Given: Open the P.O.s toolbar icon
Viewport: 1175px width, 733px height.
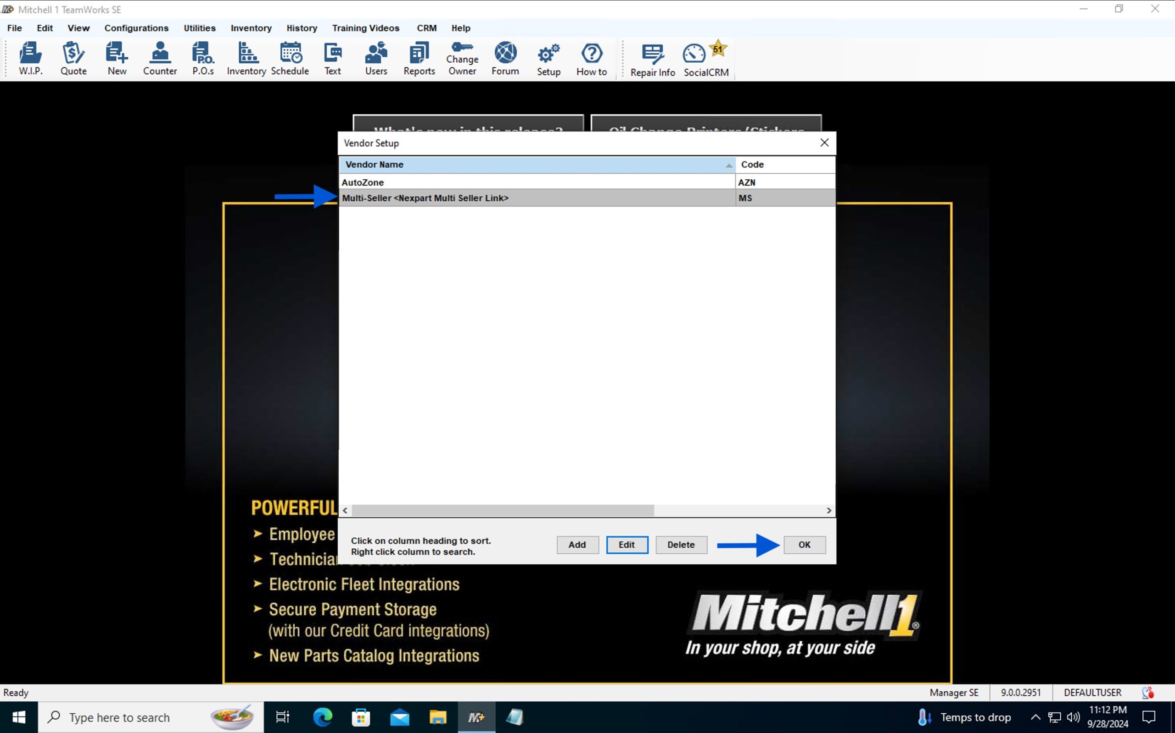Looking at the screenshot, I should point(203,58).
